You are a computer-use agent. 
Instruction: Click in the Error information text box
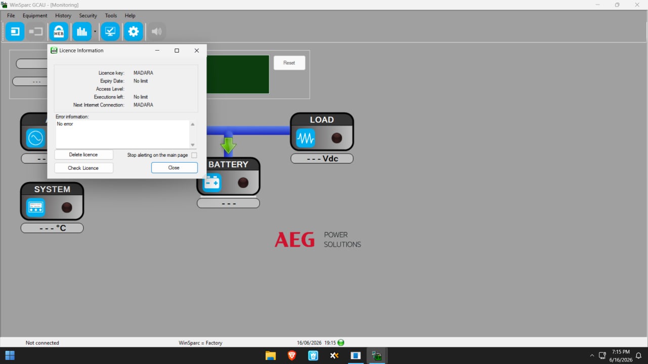[x=123, y=134]
